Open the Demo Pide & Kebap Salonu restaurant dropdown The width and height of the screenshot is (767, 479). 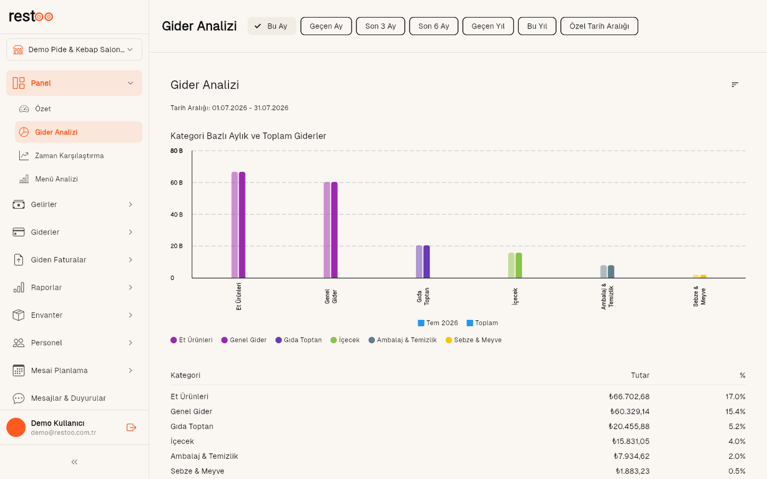pos(75,50)
